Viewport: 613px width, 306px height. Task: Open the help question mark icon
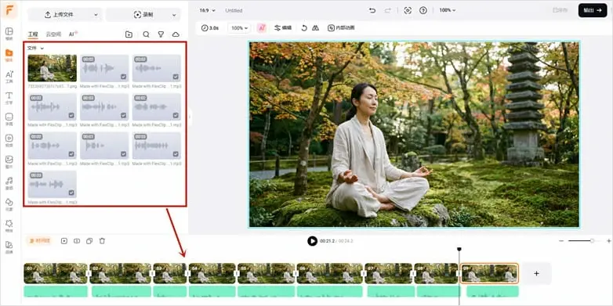(x=423, y=10)
